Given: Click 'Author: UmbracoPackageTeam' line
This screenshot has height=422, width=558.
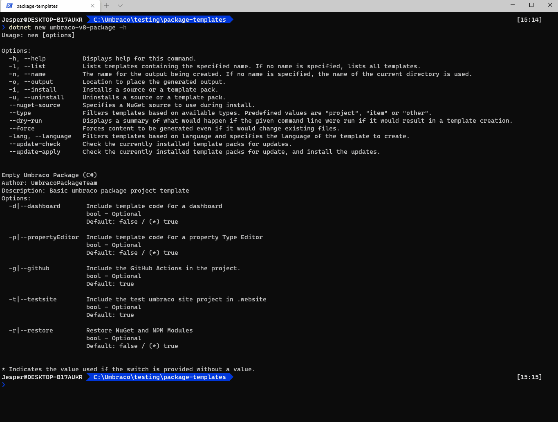Looking at the screenshot, I should (49, 183).
